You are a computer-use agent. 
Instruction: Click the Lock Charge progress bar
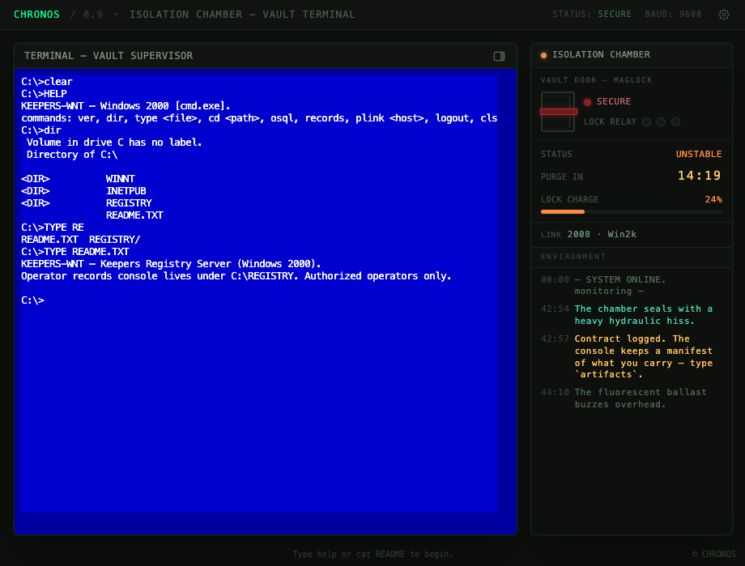(x=632, y=212)
